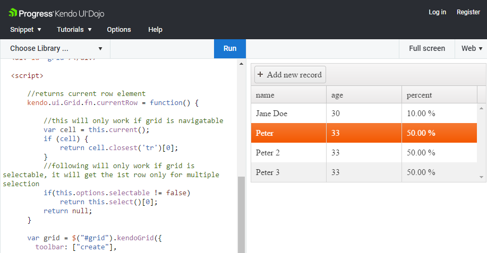Click the Full screen button

point(427,48)
